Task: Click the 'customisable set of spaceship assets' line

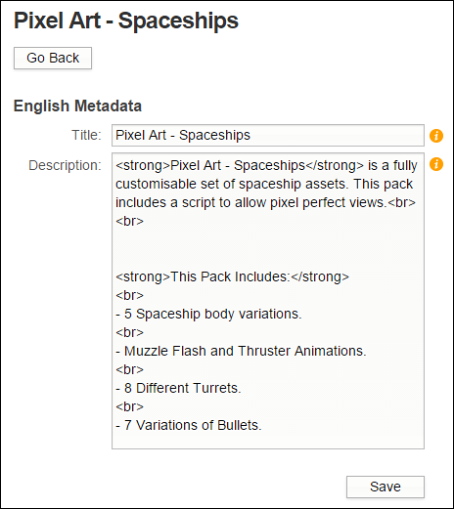Action: click(x=264, y=184)
